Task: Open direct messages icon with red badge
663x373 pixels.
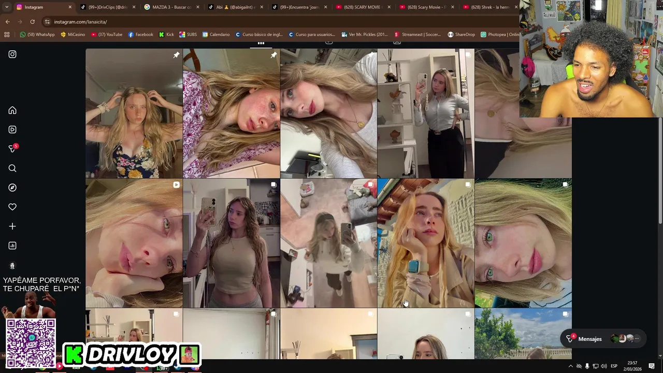Action: 12,149
